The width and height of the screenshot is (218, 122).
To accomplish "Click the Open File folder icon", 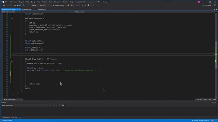I will tap(15, 5).
